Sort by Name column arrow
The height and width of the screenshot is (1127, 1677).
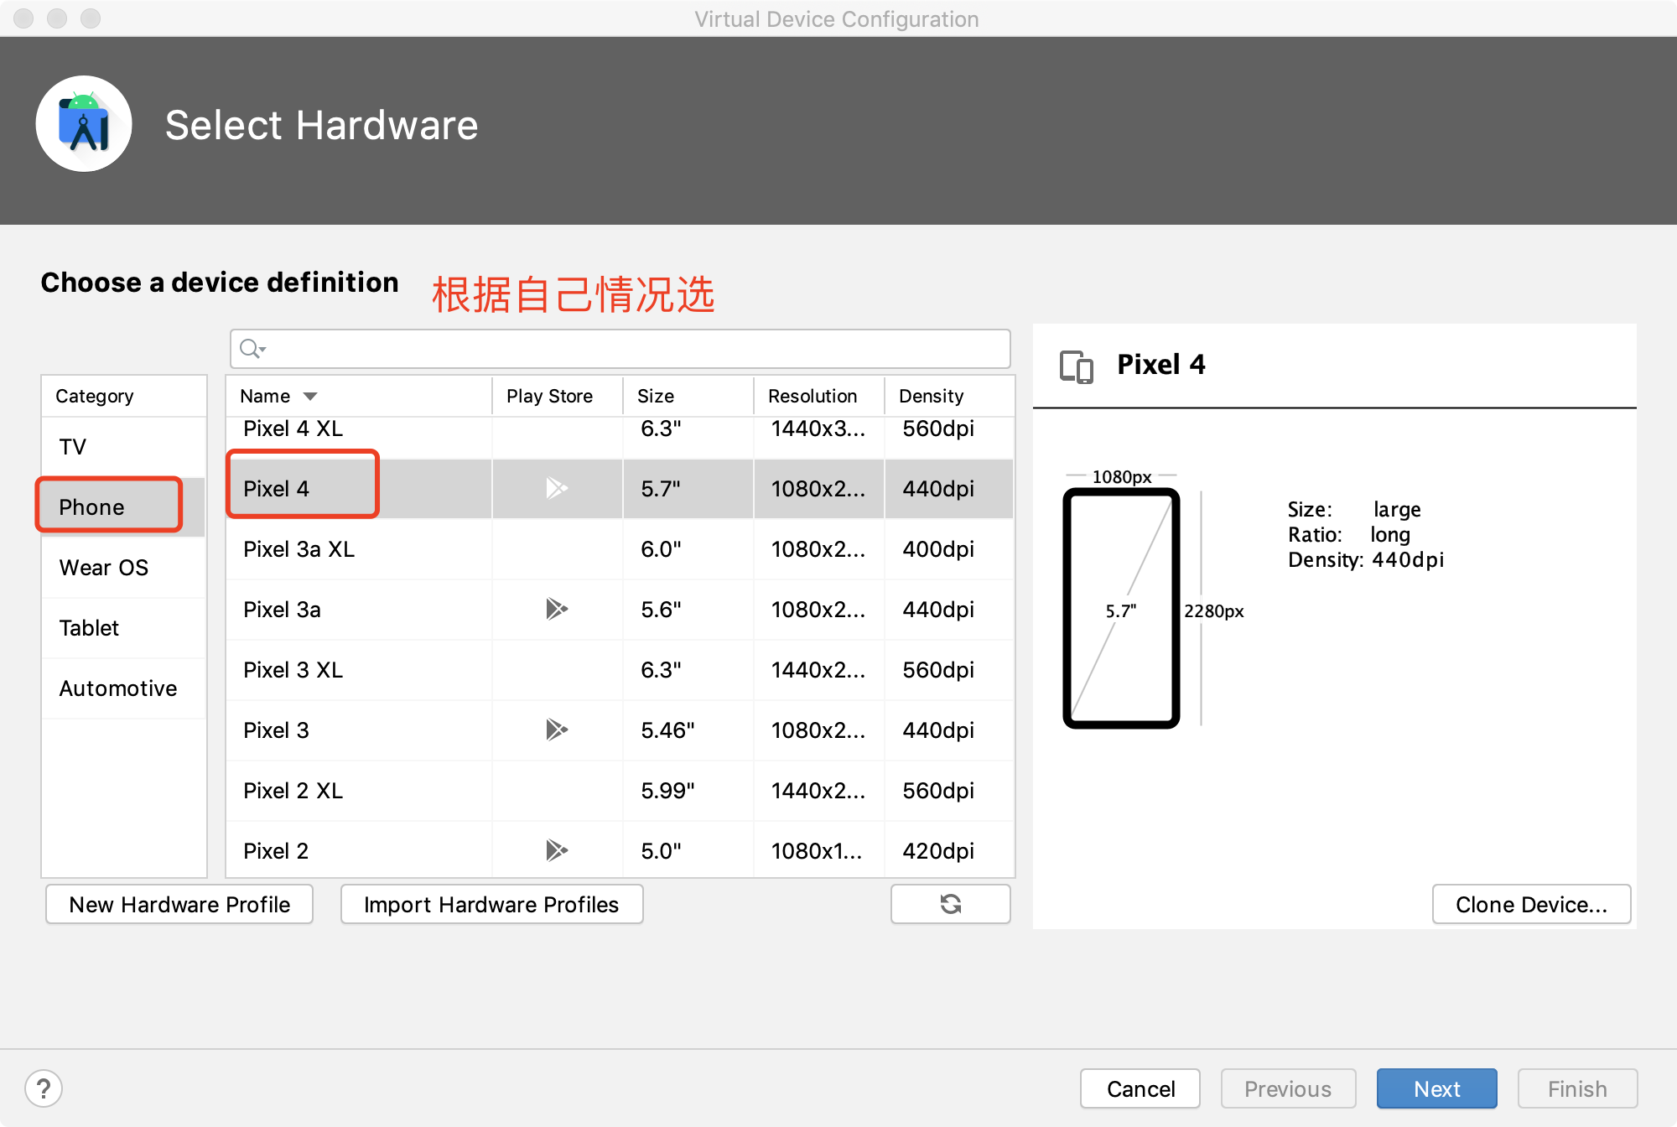click(x=310, y=397)
